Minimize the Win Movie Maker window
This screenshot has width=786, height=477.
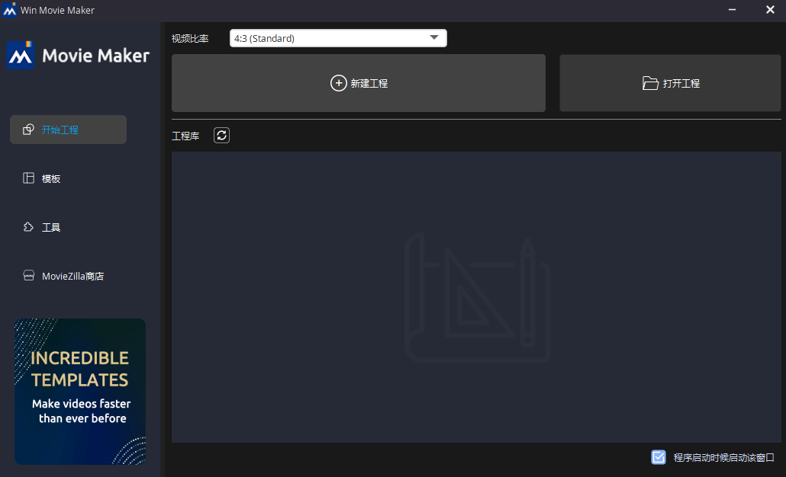pyautogui.click(x=732, y=10)
